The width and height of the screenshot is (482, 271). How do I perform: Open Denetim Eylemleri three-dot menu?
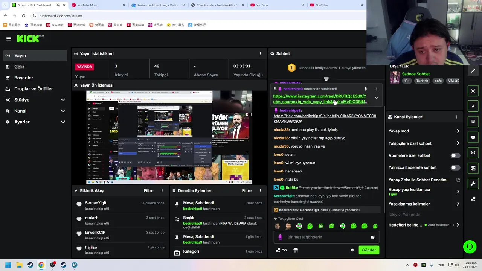coord(260,190)
